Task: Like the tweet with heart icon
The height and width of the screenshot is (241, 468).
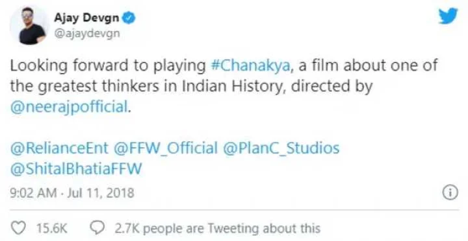Action: pos(18,228)
